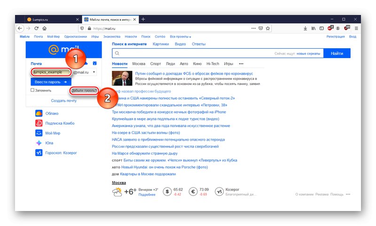Click the lumpics_example login field
Viewport: 376px width, 226px height.
pyautogui.click(x=51, y=72)
